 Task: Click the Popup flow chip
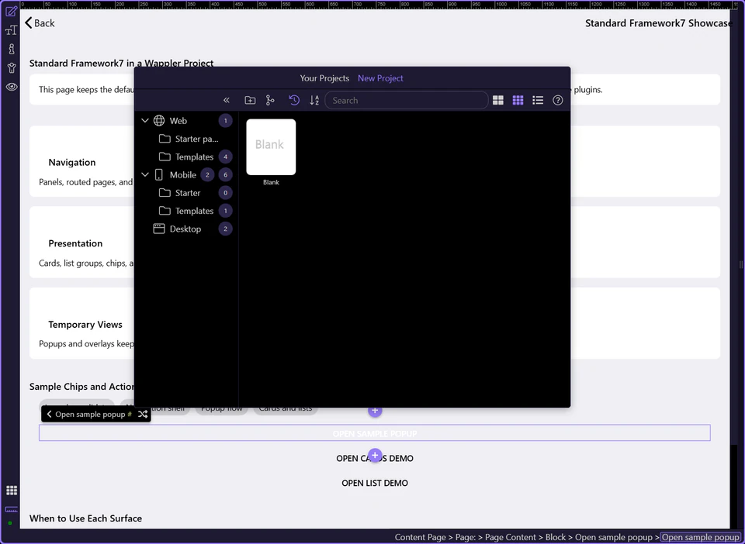click(x=221, y=409)
